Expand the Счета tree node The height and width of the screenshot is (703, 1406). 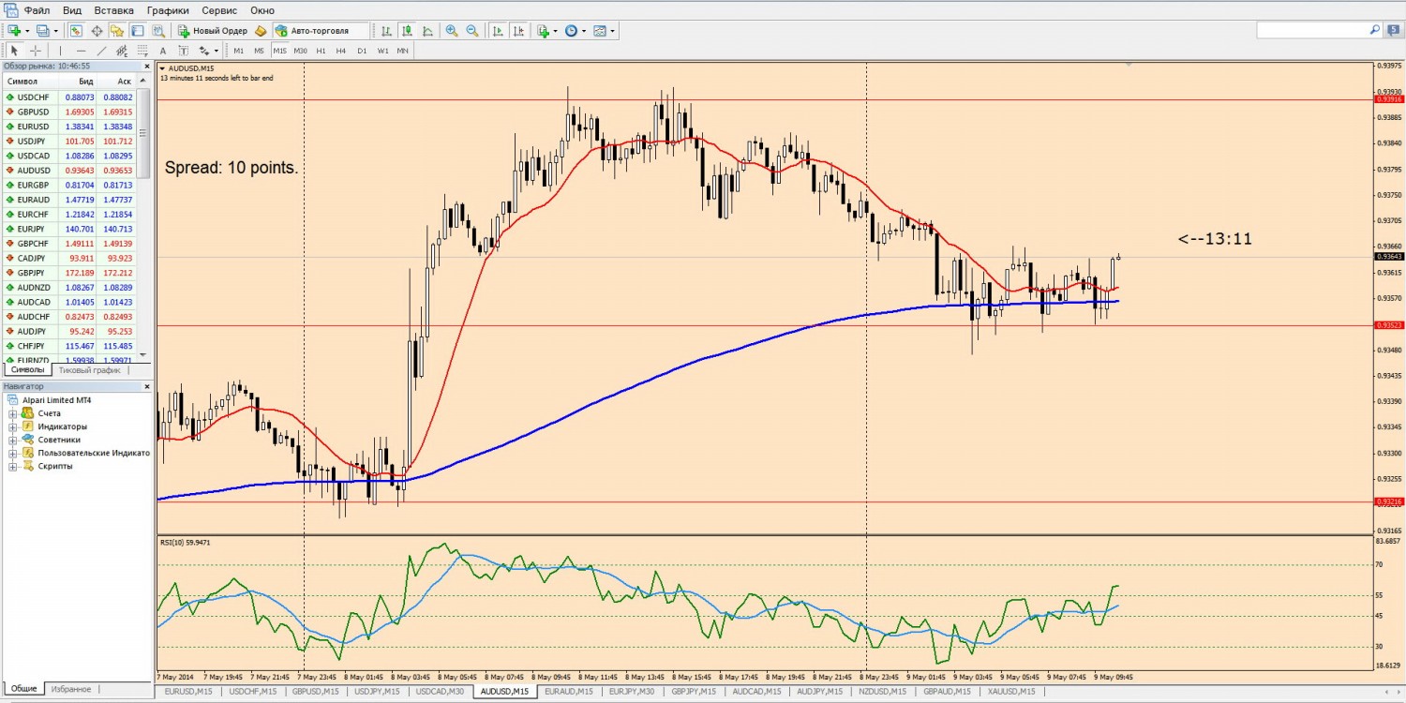(x=13, y=413)
